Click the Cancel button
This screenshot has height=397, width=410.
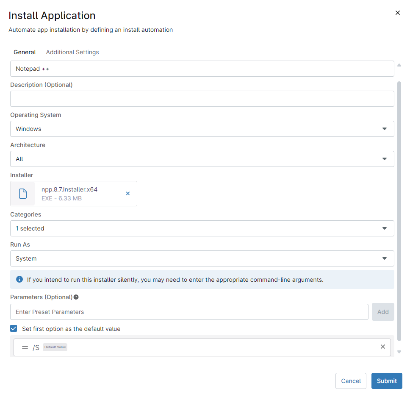tap(351, 381)
